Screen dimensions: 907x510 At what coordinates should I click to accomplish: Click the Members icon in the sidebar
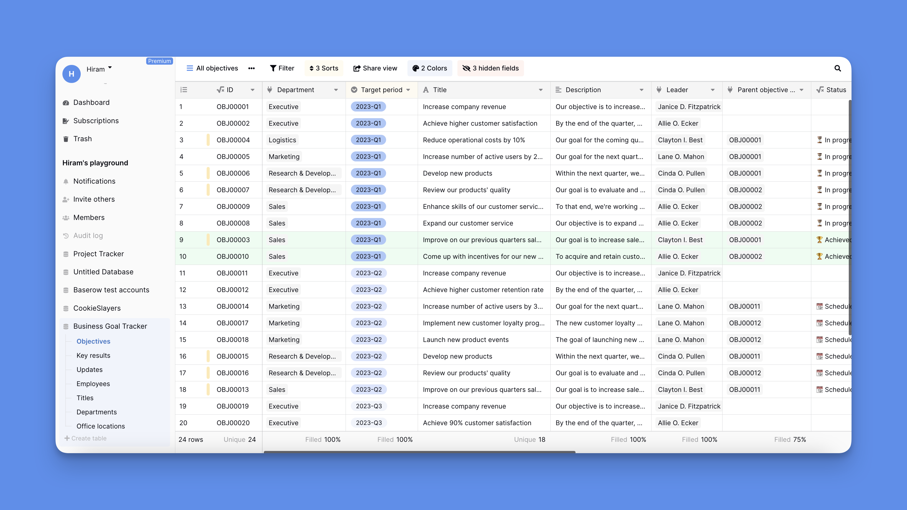click(66, 217)
